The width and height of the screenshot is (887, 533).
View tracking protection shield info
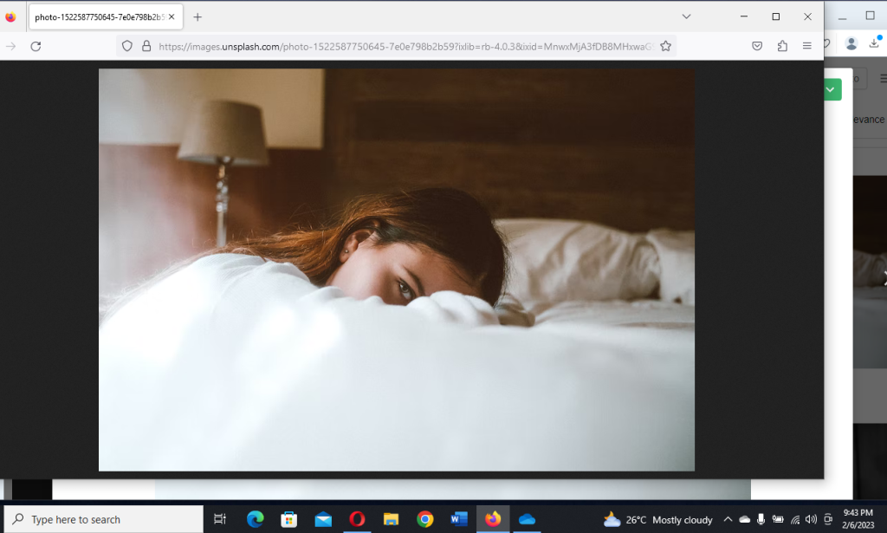pyautogui.click(x=127, y=46)
